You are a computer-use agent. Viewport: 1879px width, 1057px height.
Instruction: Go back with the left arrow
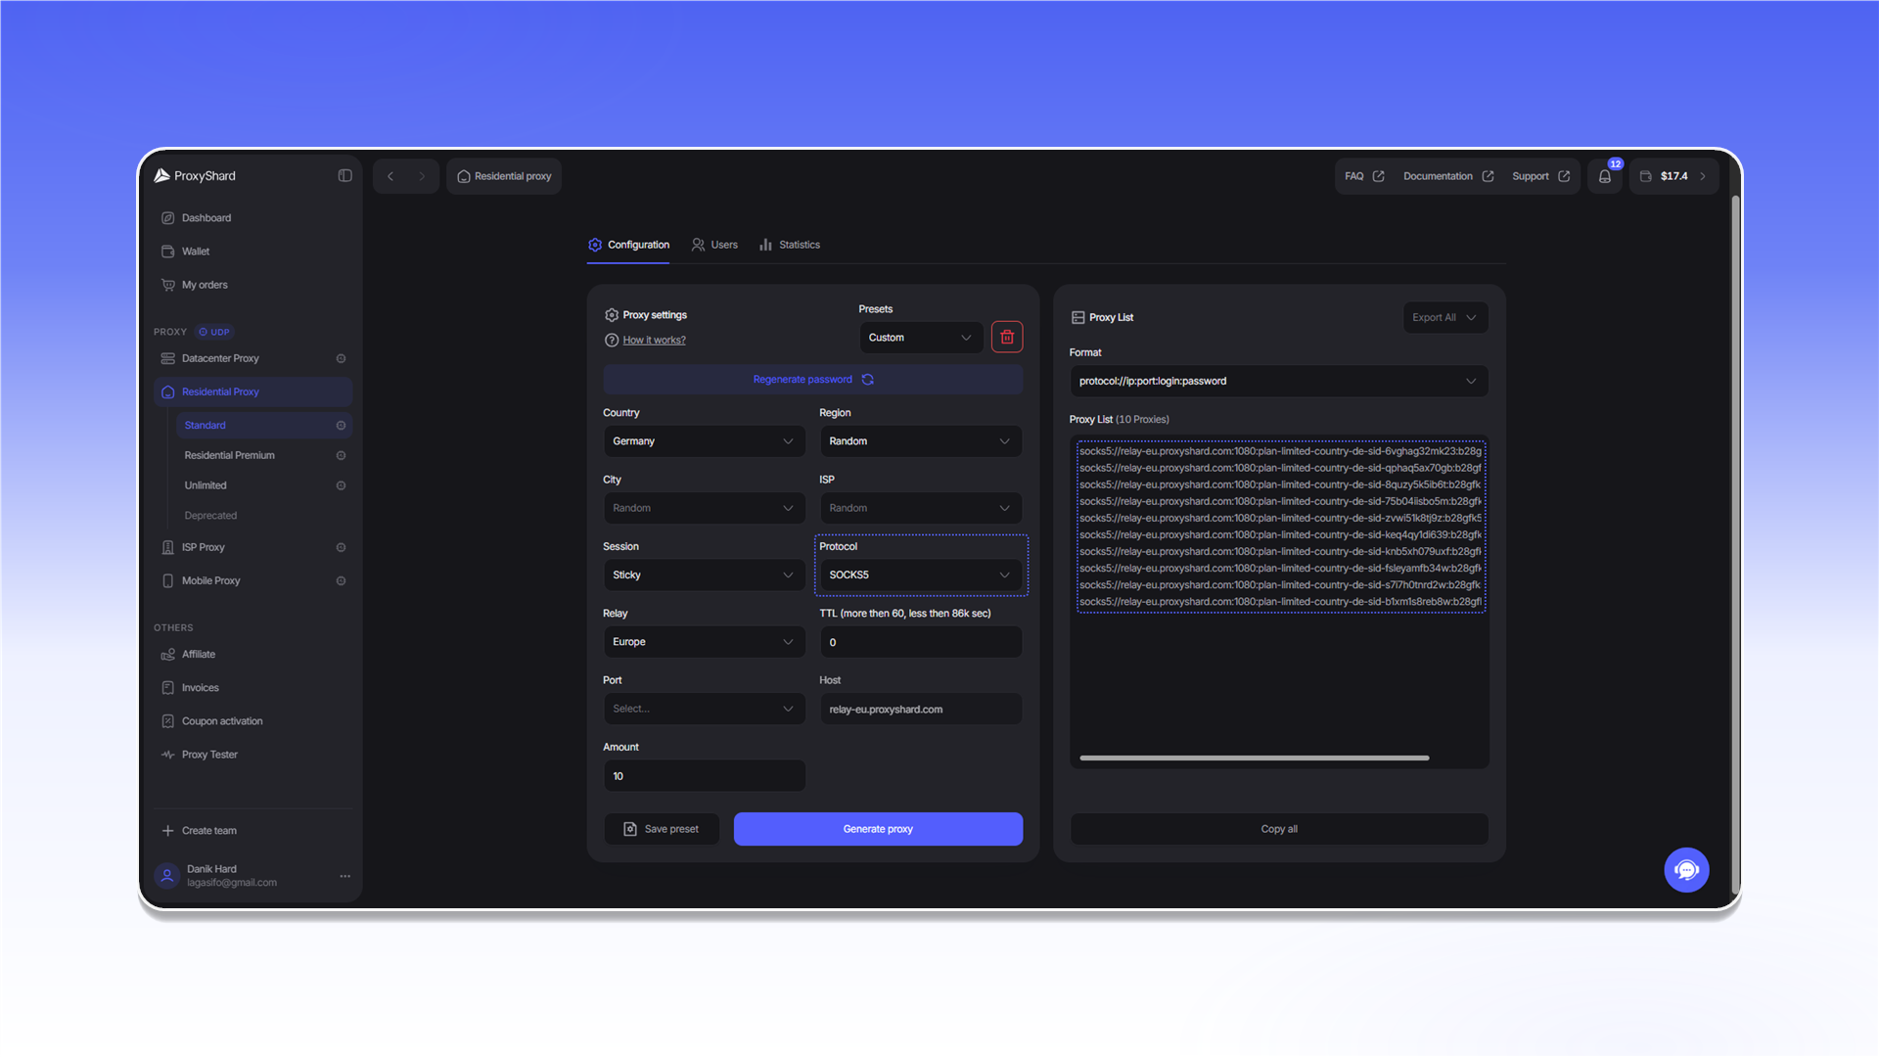pos(390,176)
